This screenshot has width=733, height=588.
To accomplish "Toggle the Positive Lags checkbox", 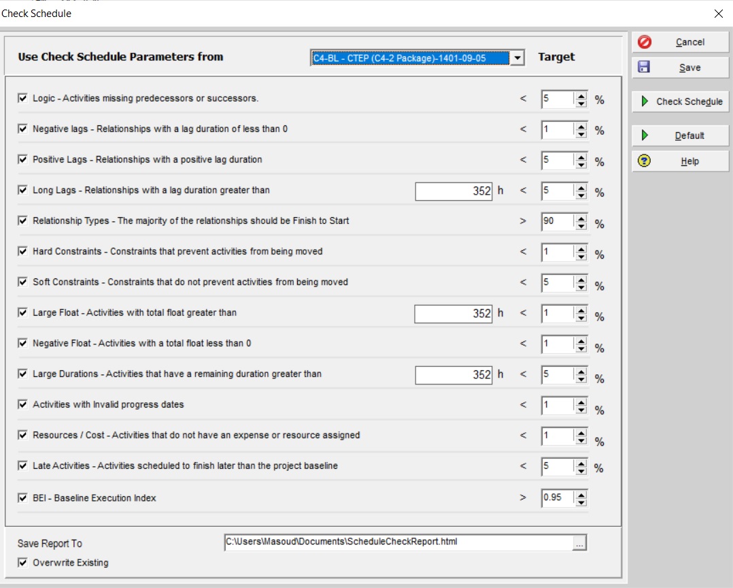I will pyautogui.click(x=22, y=159).
